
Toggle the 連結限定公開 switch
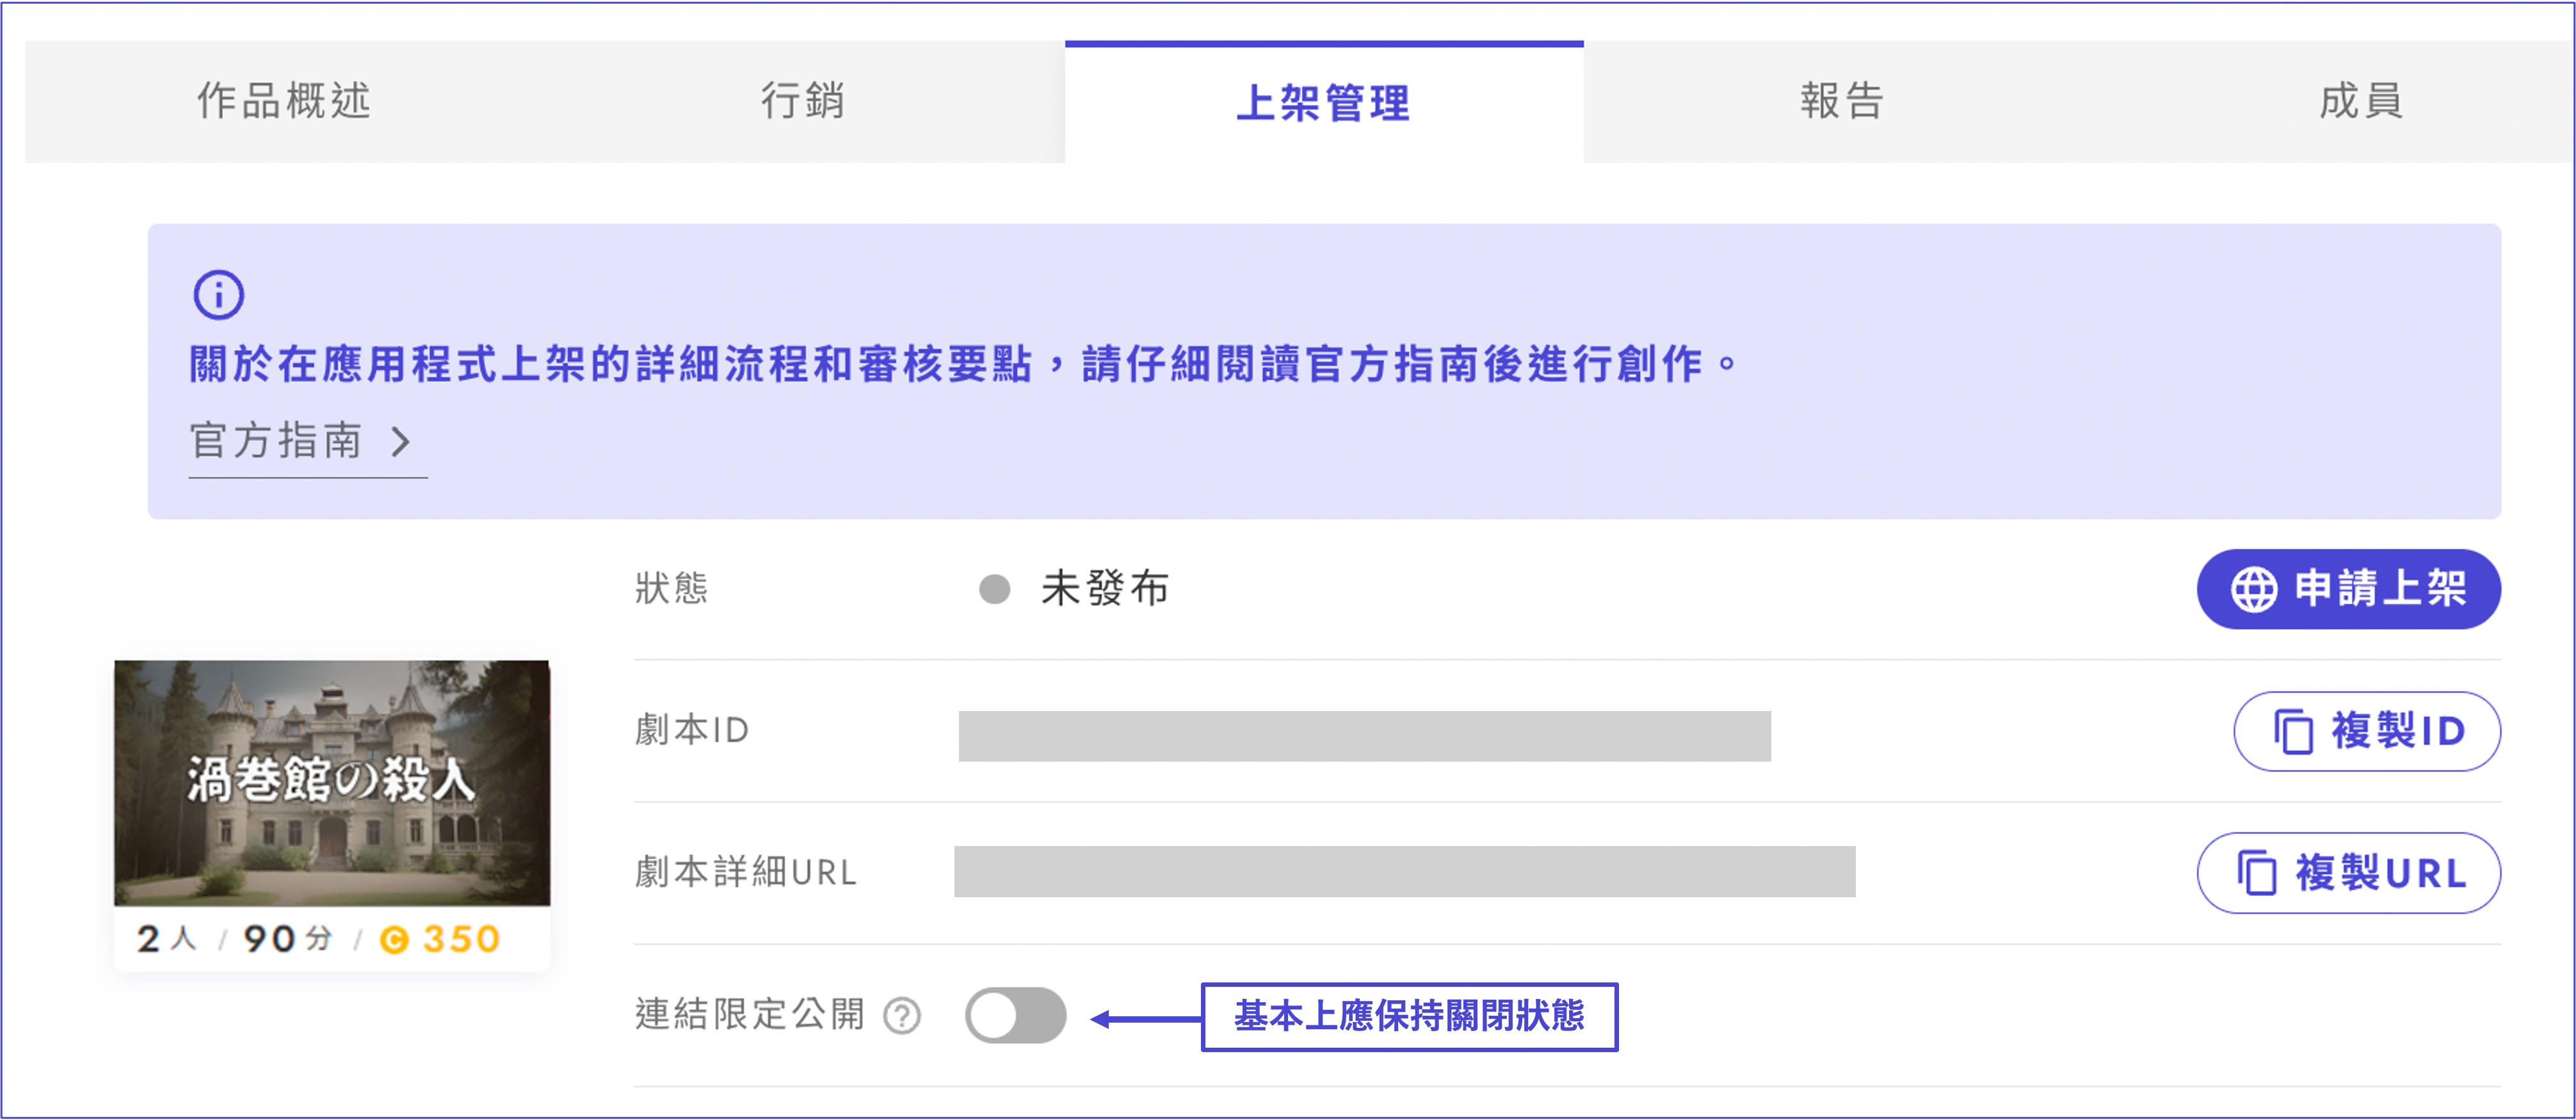pos(1015,1016)
